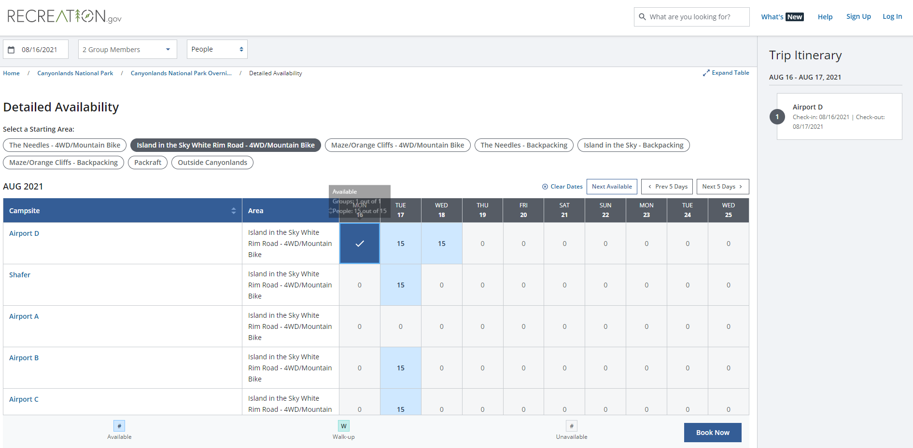Select Maze/Orange Cliffs - 4WD/Mountain Bike area

click(397, 145)
